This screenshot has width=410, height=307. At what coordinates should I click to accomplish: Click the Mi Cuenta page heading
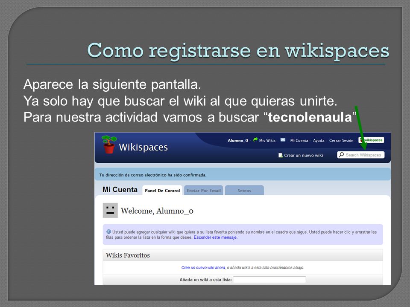coord(120,189)
